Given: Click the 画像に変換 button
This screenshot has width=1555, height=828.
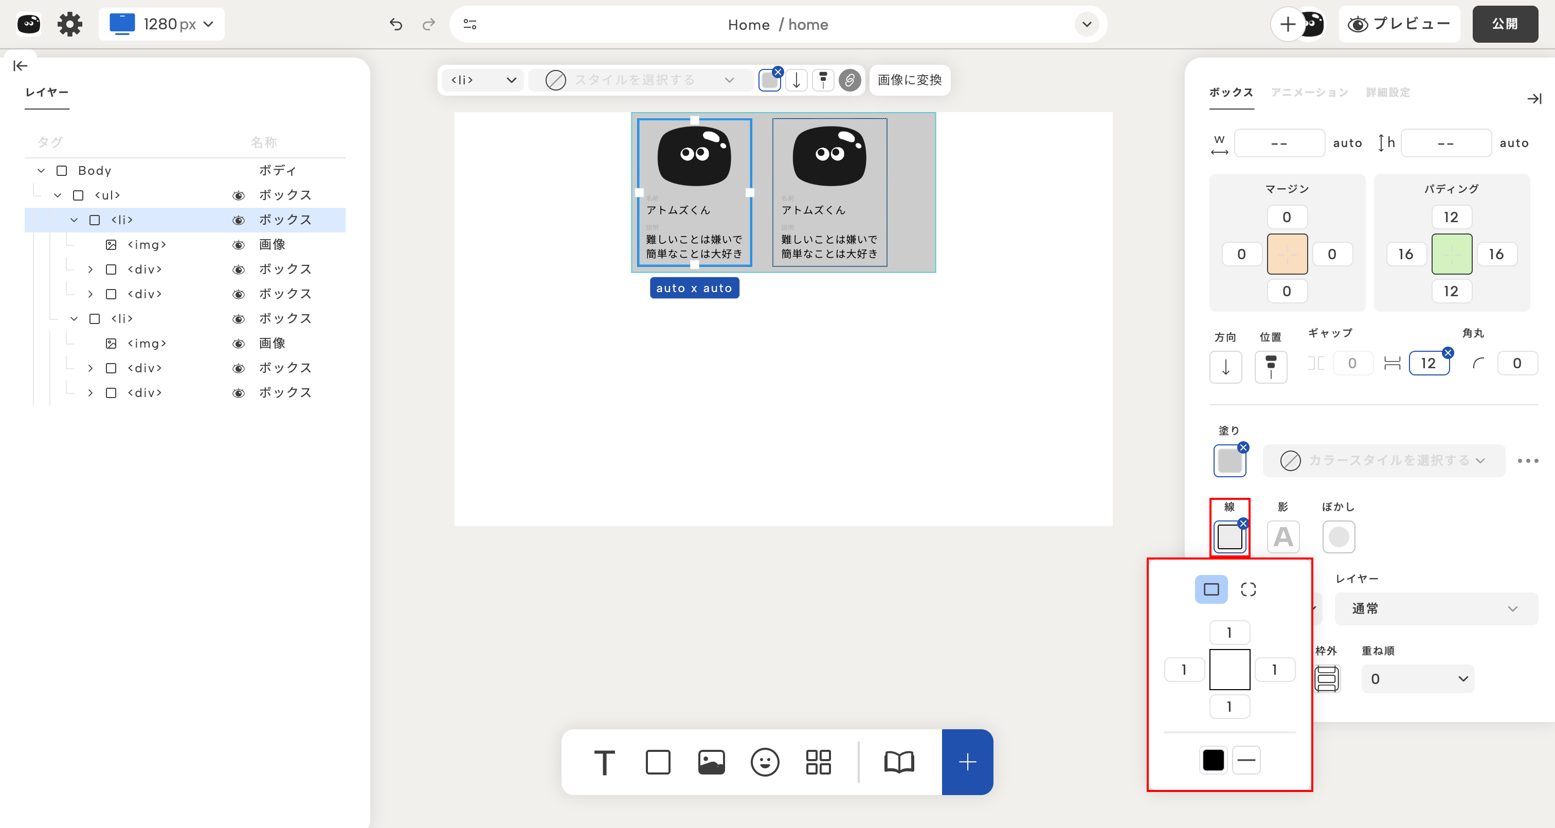Looking at the screenshot, I should (909, 80).
